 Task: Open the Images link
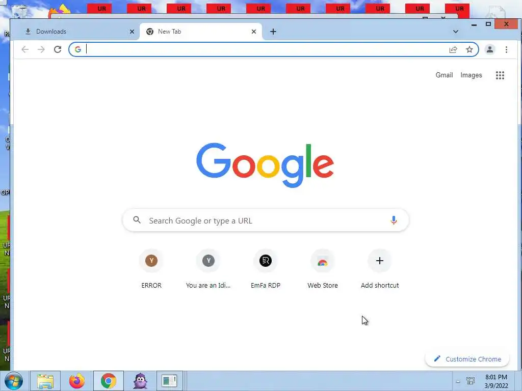pyautogui.click(x=471, y=75)
